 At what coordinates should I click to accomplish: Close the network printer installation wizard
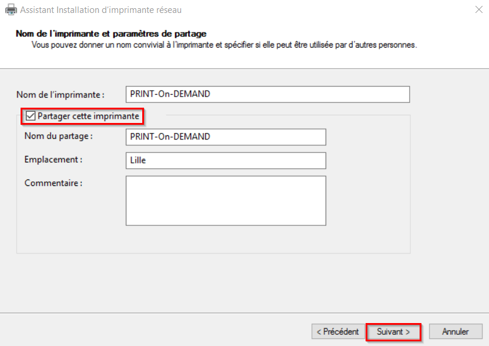(x=478, y=9)
